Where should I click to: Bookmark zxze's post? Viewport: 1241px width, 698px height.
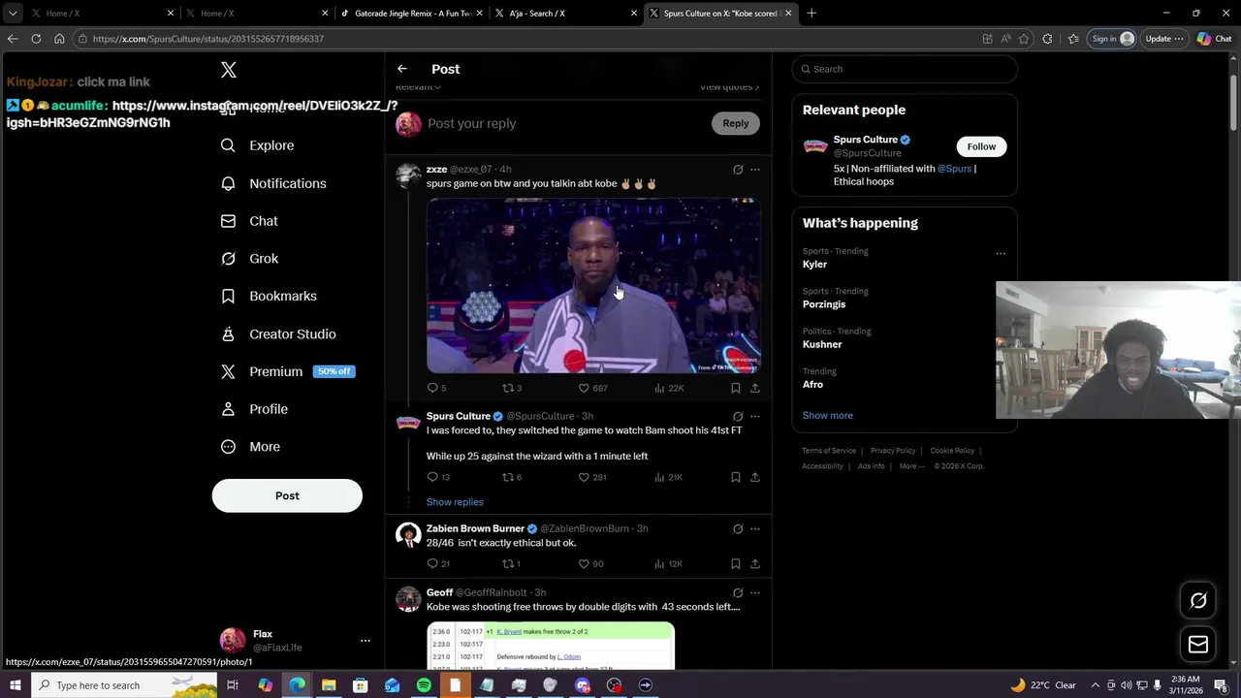click(x=736, y=388)
